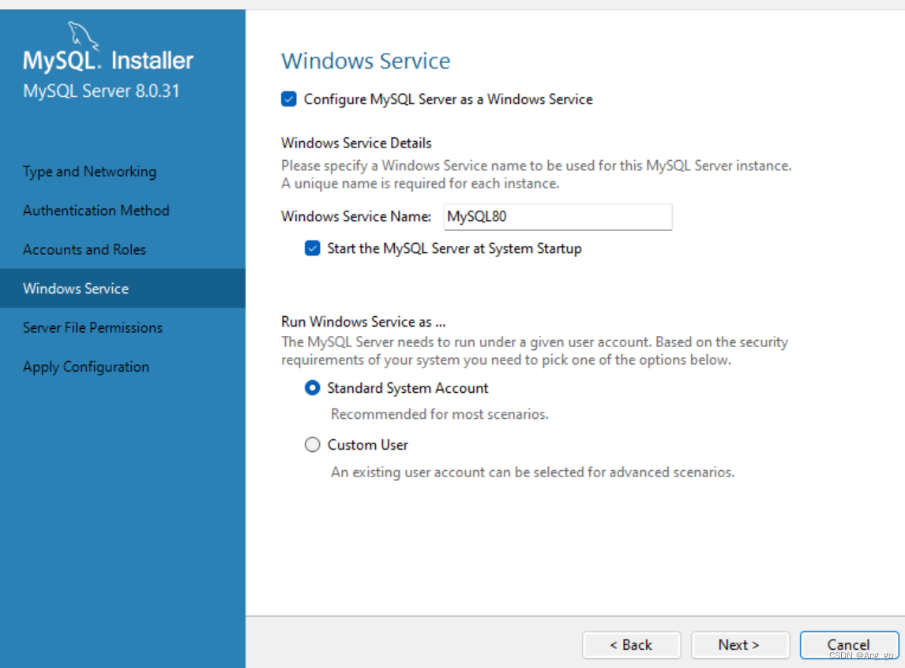Click the 'MySQL Server 8.0.31' version text

[102, 91]
